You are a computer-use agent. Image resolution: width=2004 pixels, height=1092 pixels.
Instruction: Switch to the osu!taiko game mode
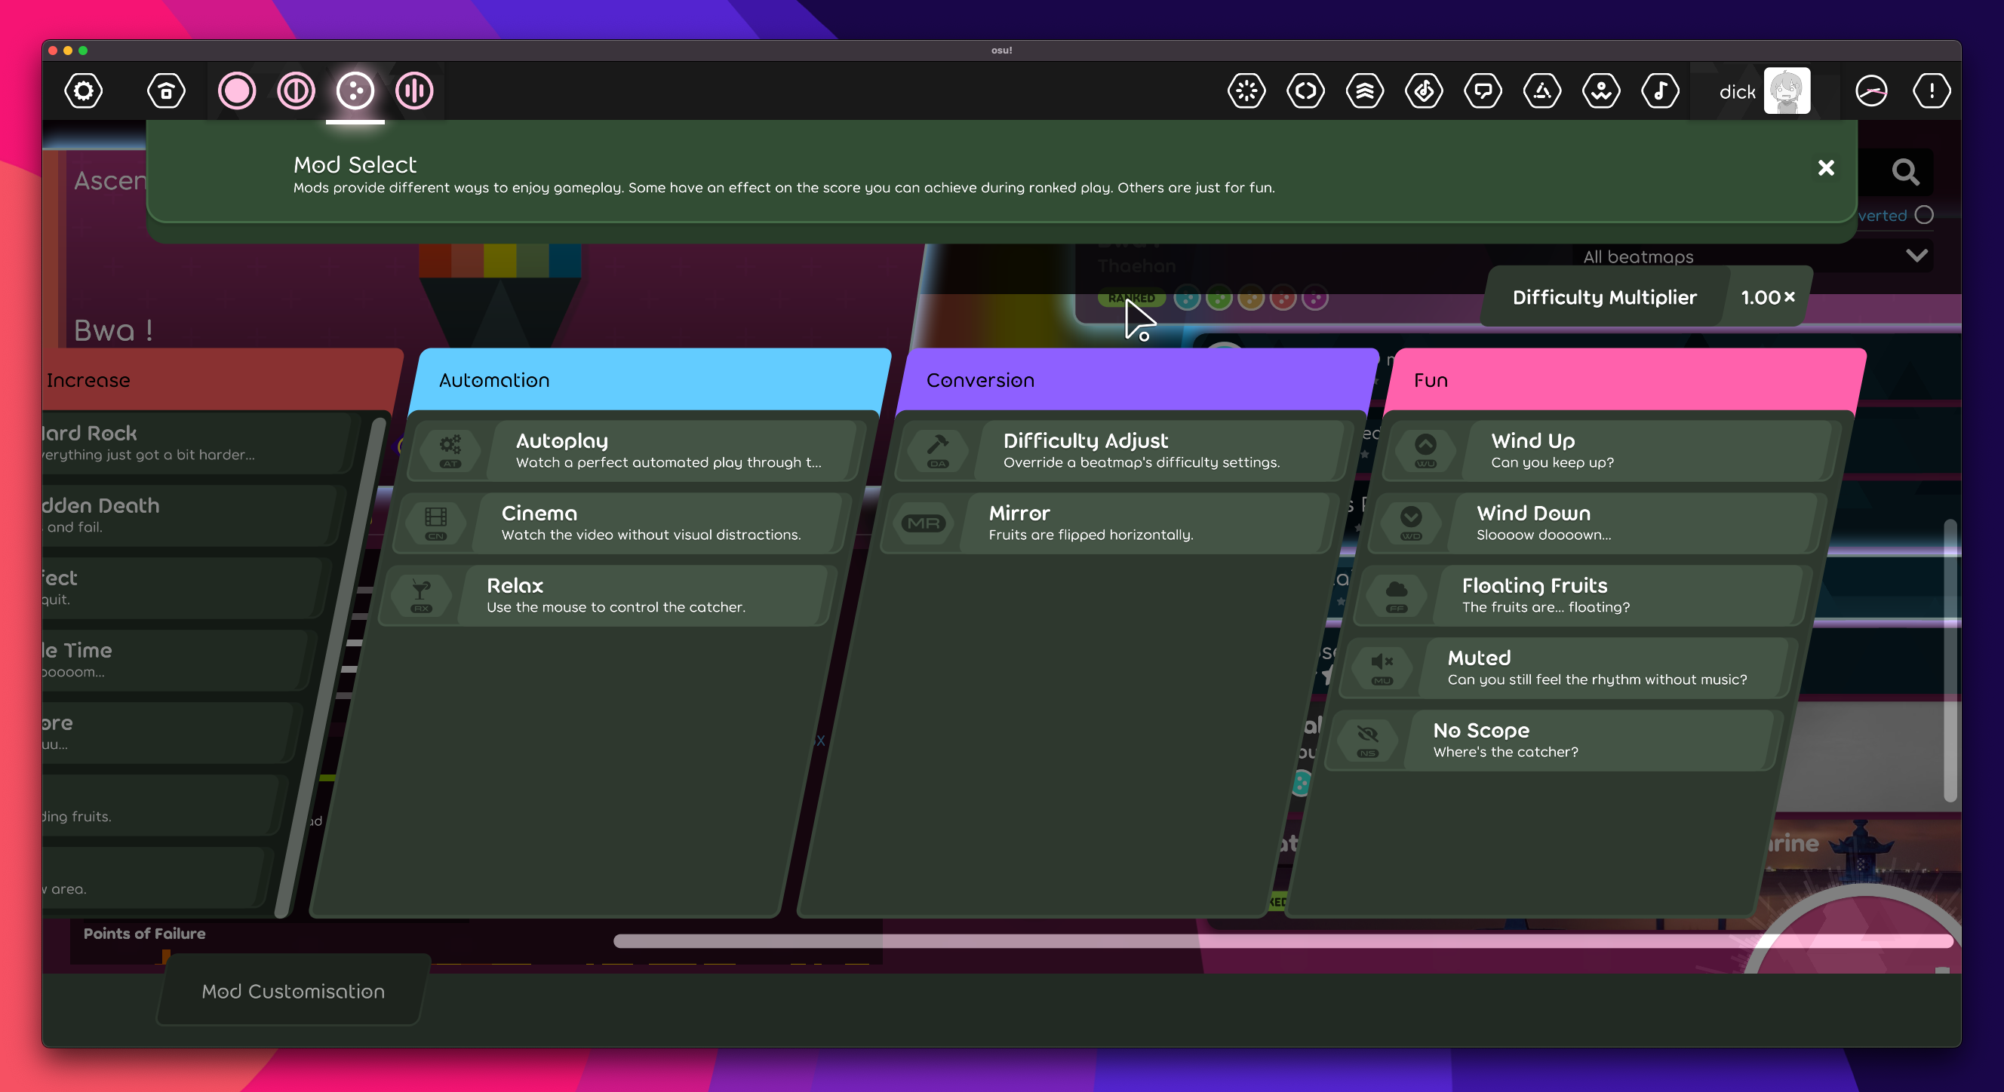click(296, 91)
